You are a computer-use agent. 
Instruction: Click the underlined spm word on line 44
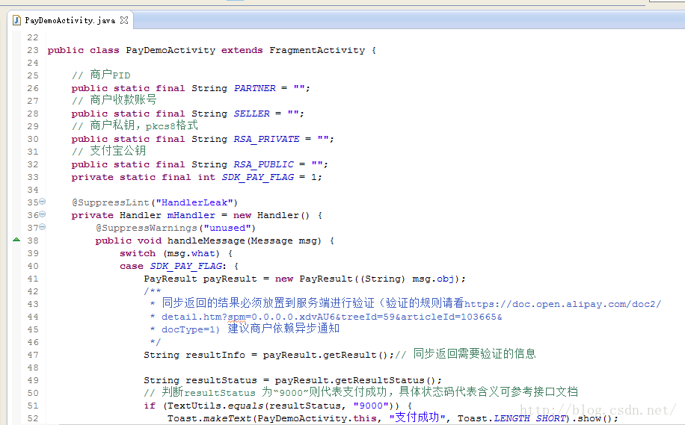[237, 317]
